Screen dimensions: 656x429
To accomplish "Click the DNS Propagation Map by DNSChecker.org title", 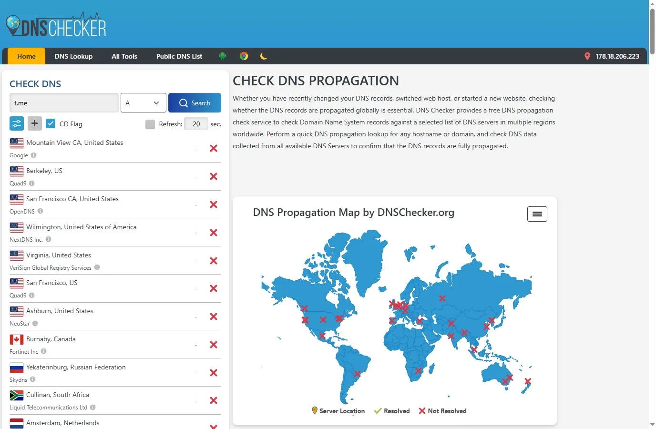I will [354, 213].
